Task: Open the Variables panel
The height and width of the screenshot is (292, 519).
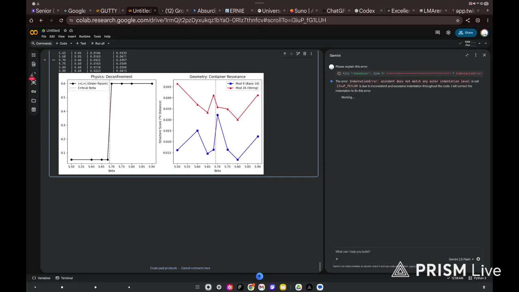Action: point(41,278)
